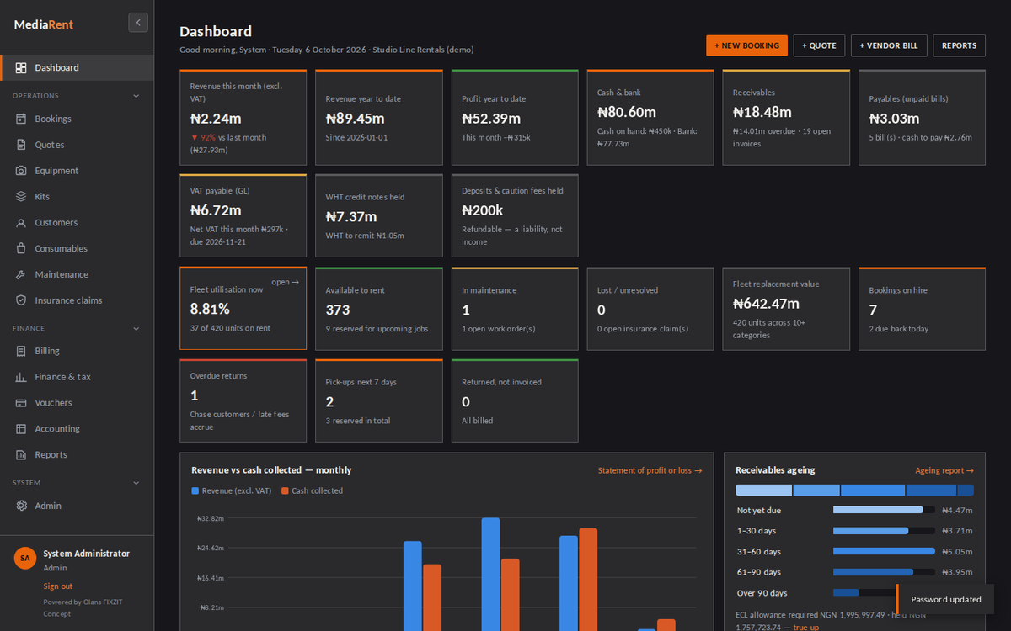
Task: Open the Accounting page
Action: (77, 429)
